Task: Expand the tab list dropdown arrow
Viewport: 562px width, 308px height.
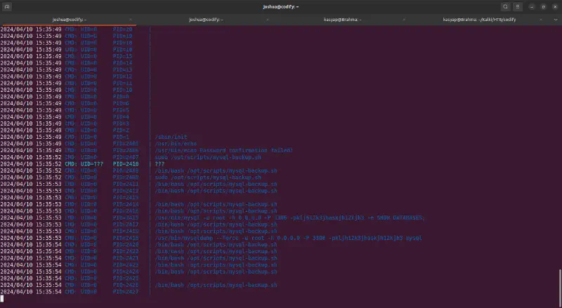Action: tap(557, 20)
